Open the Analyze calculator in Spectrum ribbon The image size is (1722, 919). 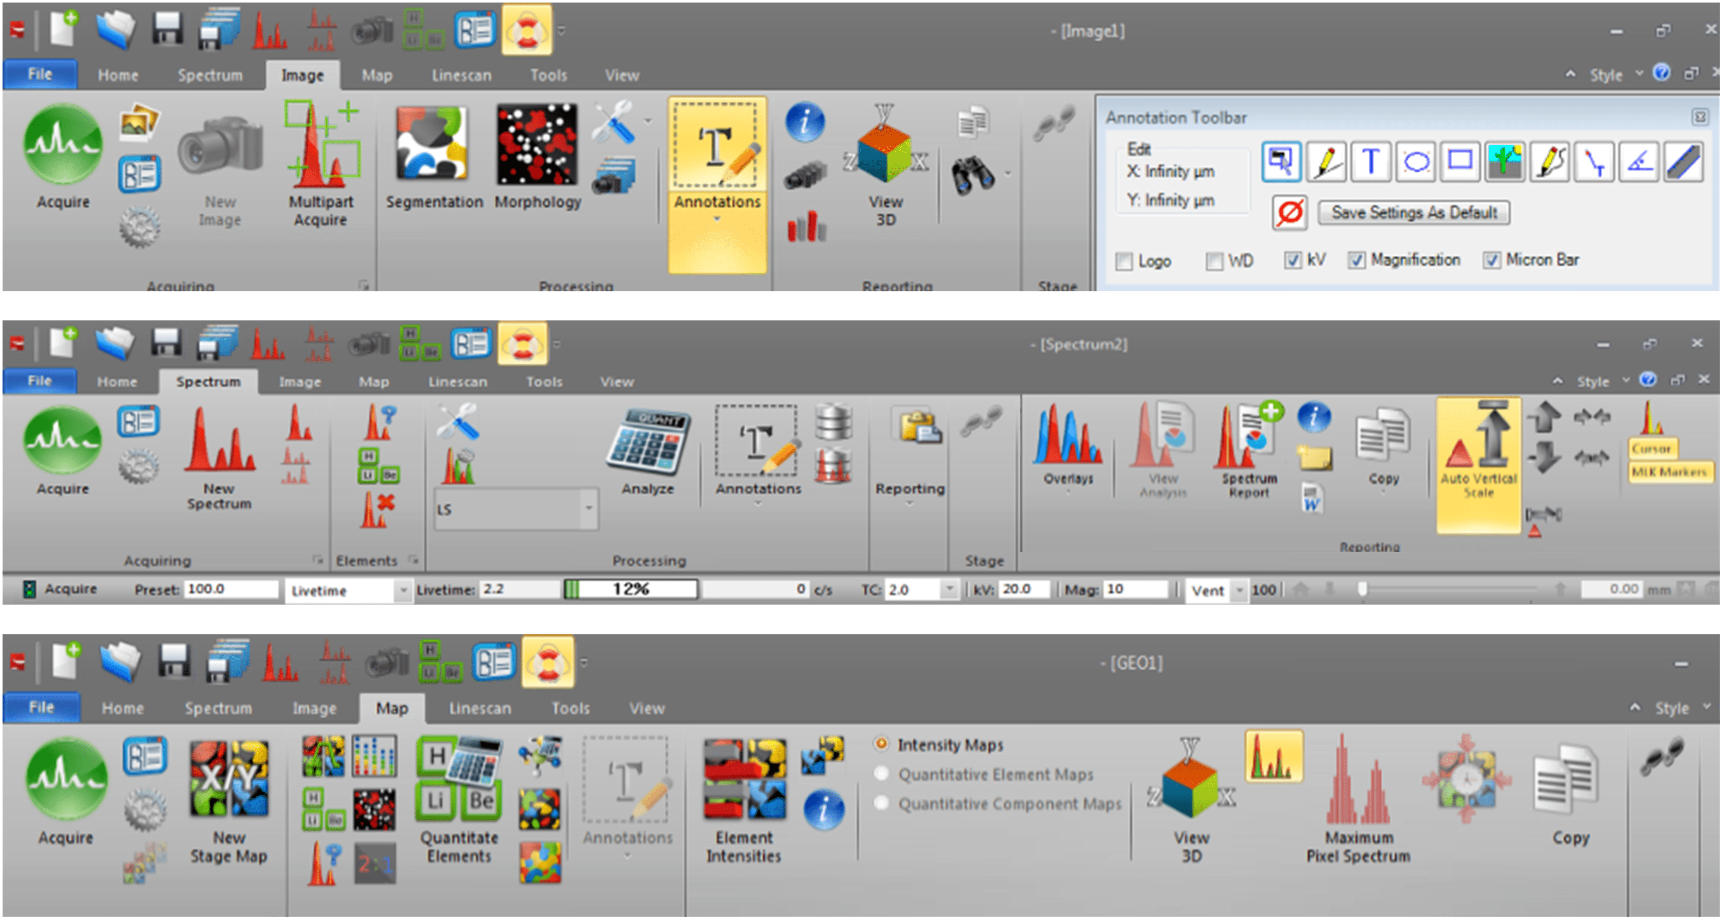647,451
